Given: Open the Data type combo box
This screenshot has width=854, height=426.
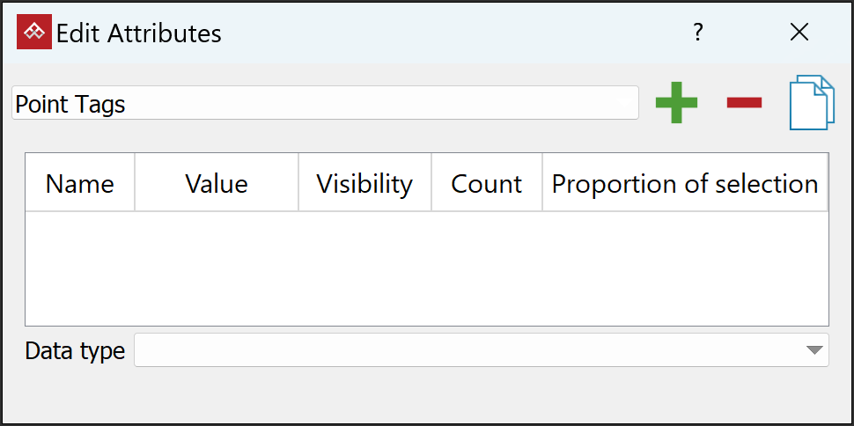Looking at the screenshot, I should (467, 350).
